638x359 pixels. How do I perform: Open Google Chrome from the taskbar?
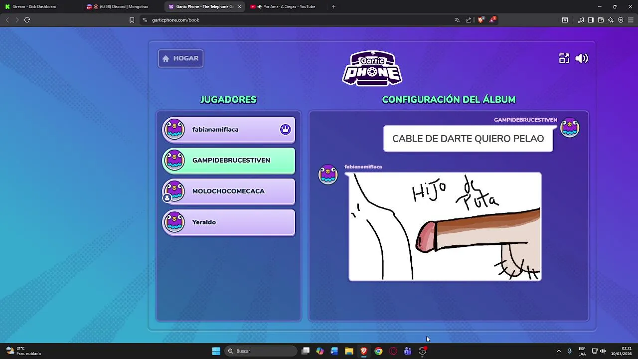378,351
